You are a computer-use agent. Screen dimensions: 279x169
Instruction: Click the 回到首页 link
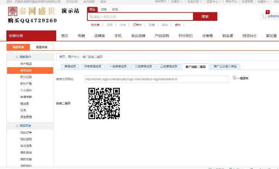click(160, 1)
